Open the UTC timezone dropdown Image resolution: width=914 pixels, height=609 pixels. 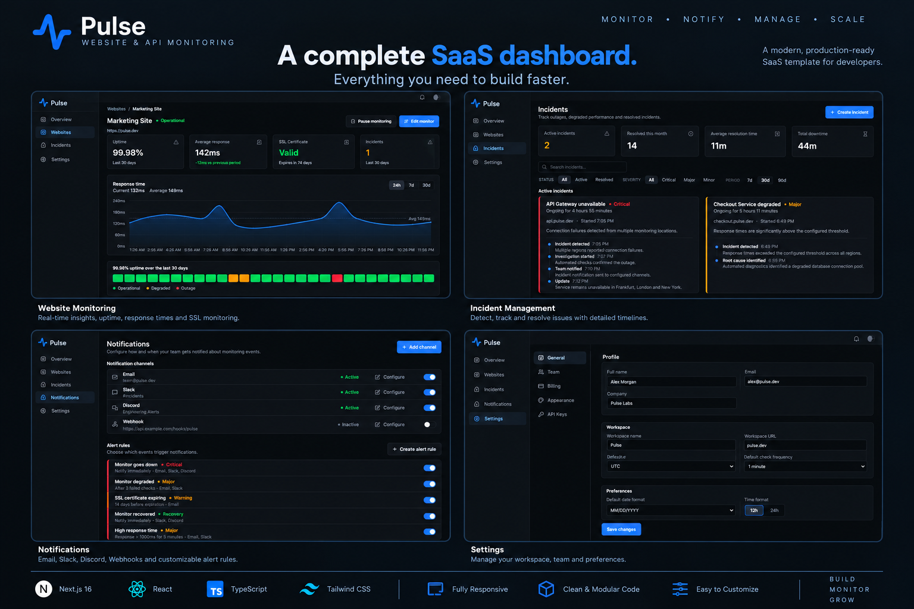[671, 466]
